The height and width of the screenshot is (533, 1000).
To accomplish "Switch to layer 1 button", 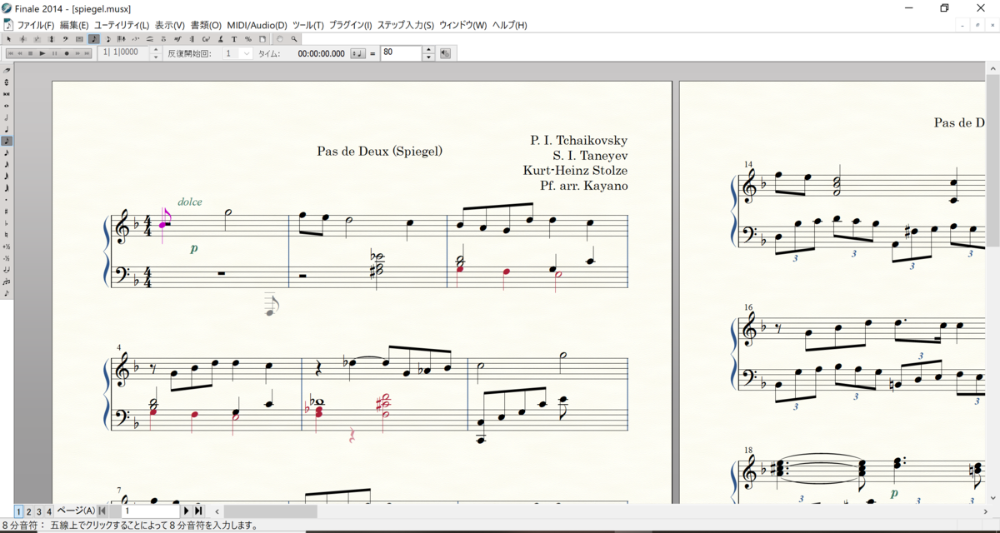I will point(18,511).
